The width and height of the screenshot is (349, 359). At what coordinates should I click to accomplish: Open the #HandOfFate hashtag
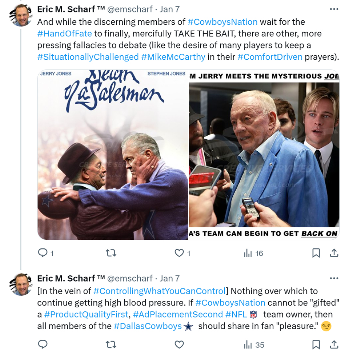[65, 34]
